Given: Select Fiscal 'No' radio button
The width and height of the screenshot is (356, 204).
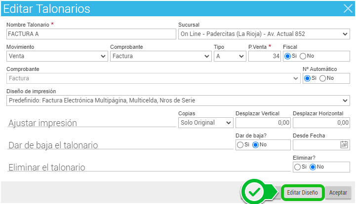Looking at the screenshot, I should [303, 56].
